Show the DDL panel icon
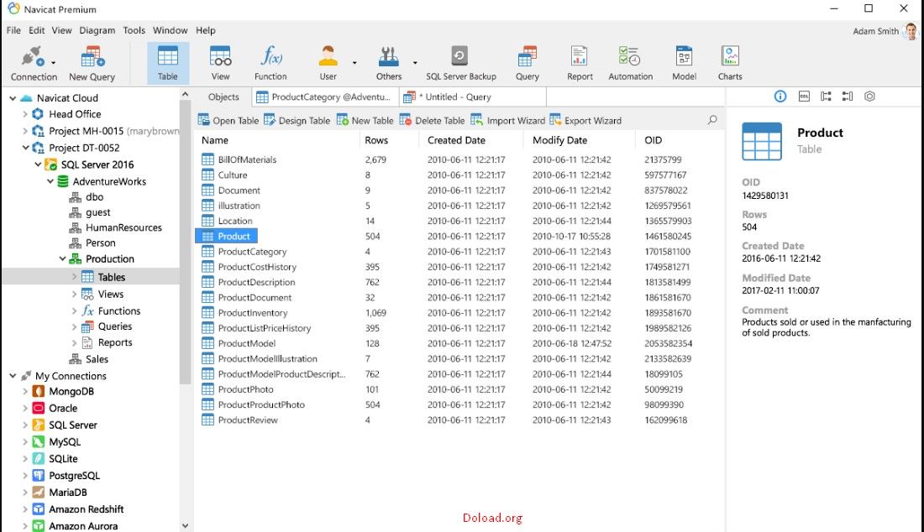Viewport: 924px width, 532px height. [804, 96]
